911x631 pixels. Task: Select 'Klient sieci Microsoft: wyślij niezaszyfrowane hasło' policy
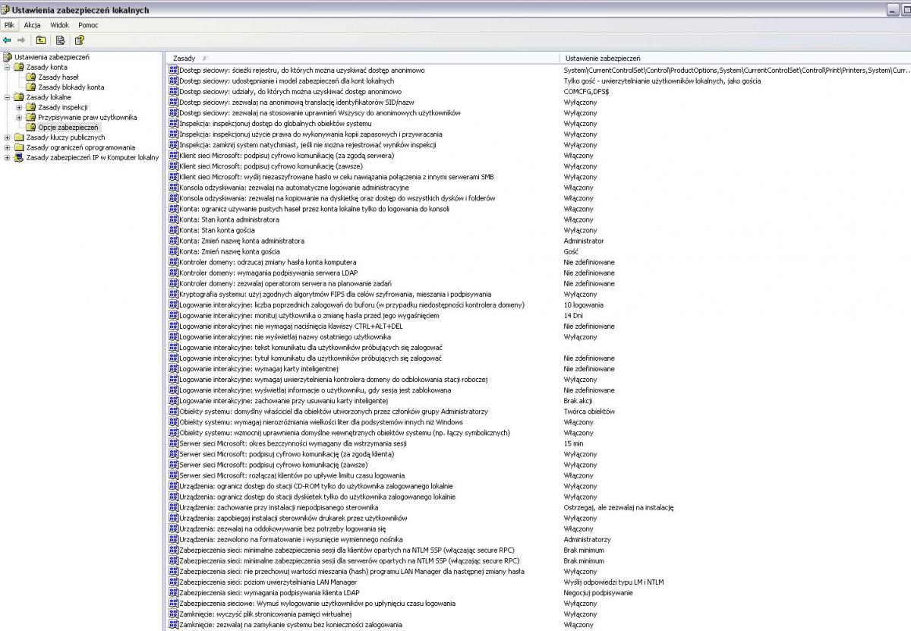click(x=336, y=177)
